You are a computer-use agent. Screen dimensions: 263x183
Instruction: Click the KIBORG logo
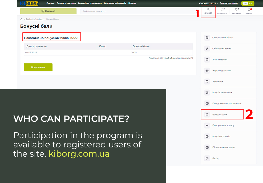pyautogui.click(x=29, y=3)
